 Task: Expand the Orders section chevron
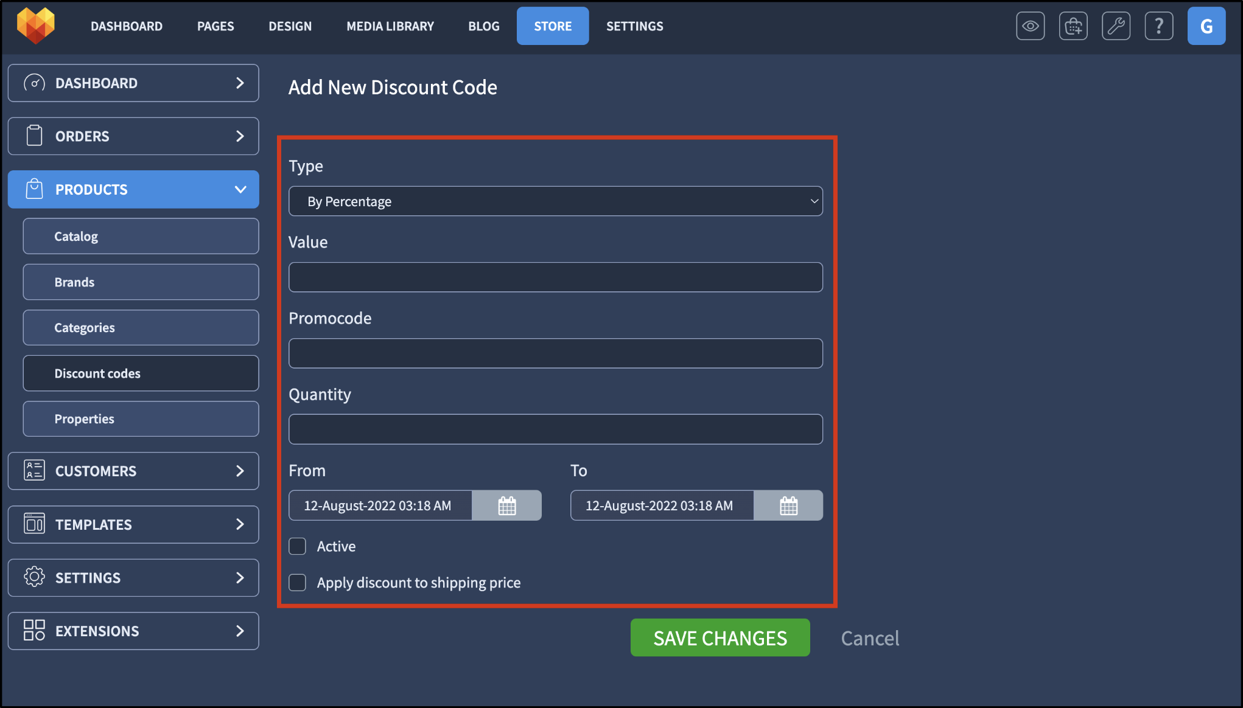[x=240, y=136]
